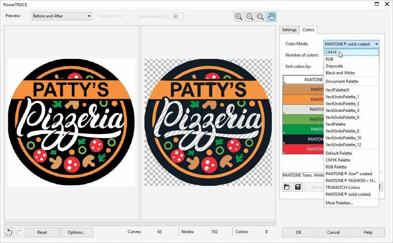The width and height of the screenshot is (393, 243).
Task: Pick Document Palette from the list
Action: tap(351, 81)
